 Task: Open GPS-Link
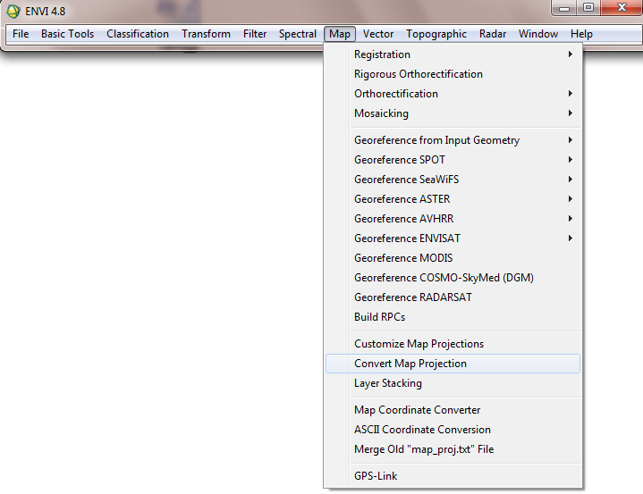click(453, 476)
